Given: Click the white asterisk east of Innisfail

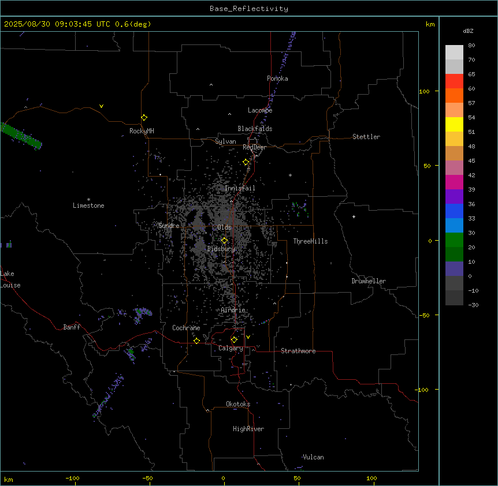Looking at the screenshot, I should (290, 175).
